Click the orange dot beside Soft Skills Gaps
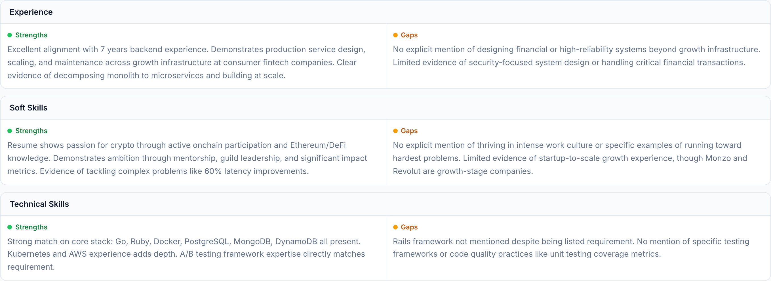 pos(395,131)
